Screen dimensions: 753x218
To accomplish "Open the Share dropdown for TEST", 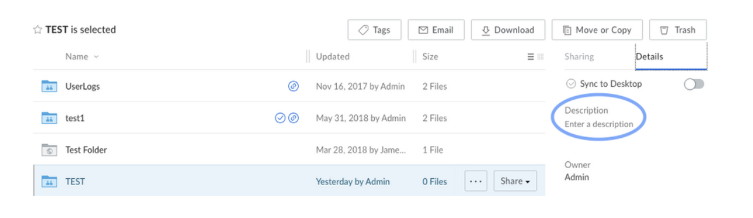I will coord(515,181).
